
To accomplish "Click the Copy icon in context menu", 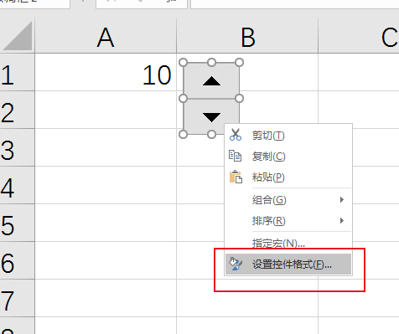I will [235, 156].
